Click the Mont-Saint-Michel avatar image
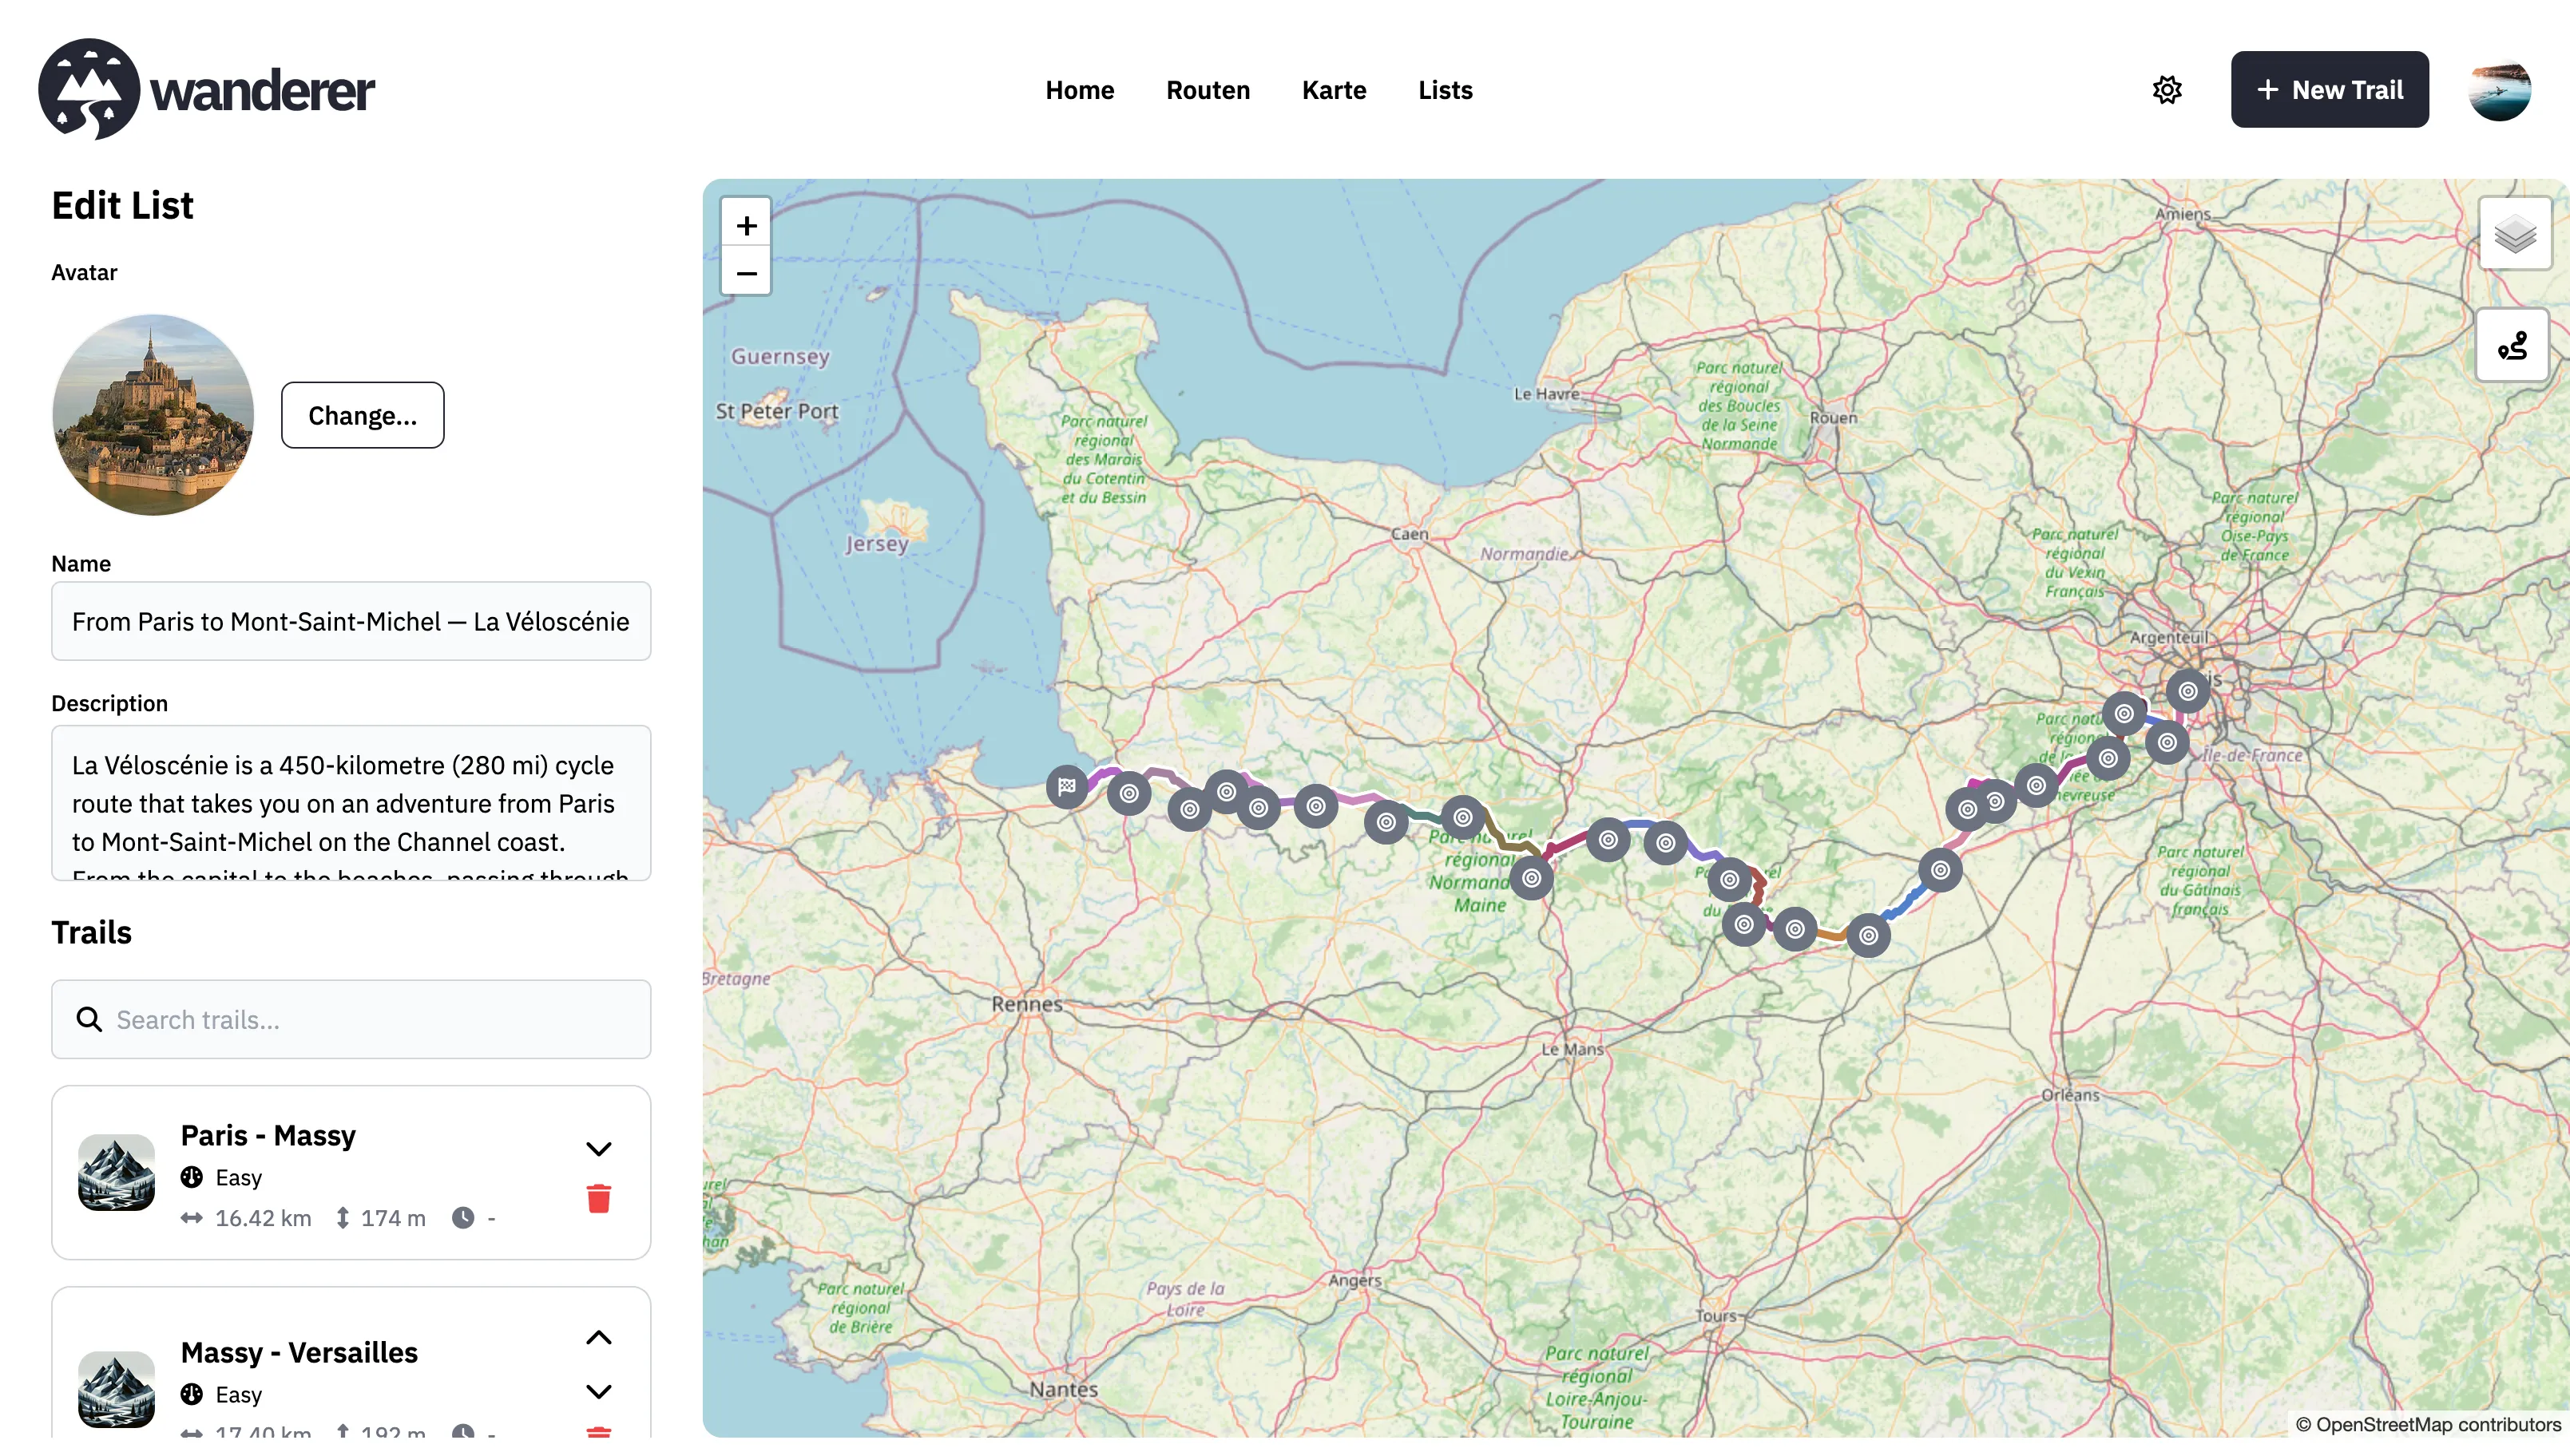The image size is (2570, 1456). (x=153, y=415)
